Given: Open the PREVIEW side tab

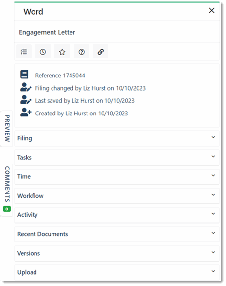Looking at the screenshot, I should 7,129.
